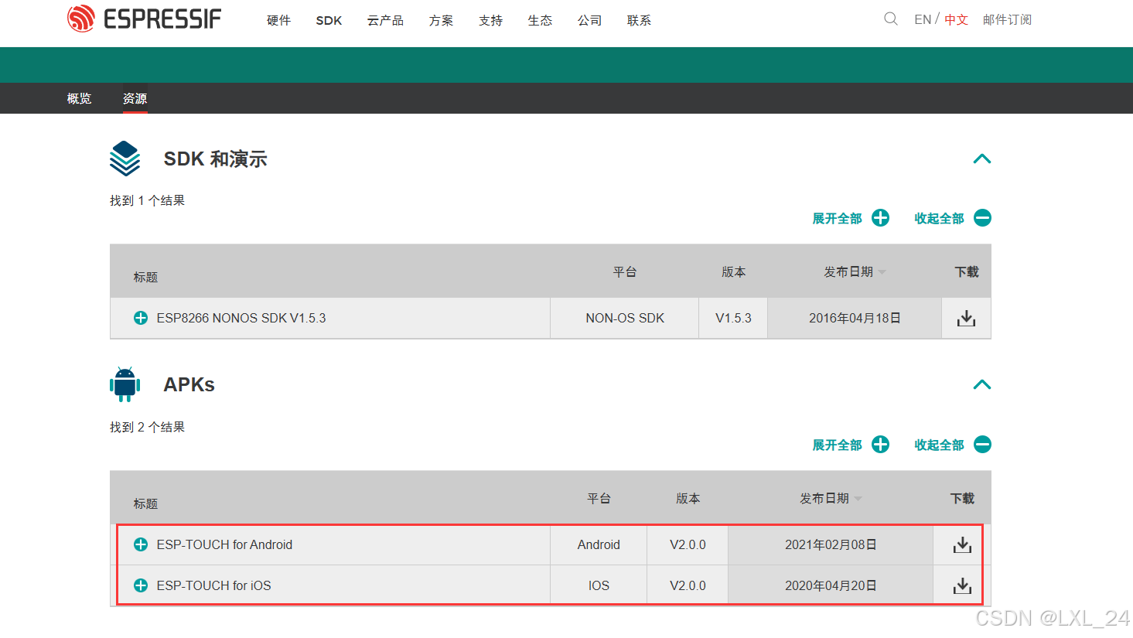Open the 硬件 menu

pyautogui.click(x=278, y=21)
